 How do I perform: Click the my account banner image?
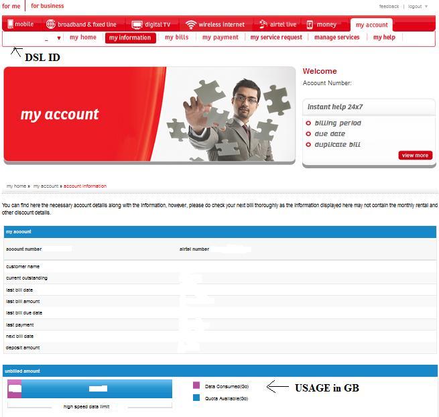(x=149, y=115)
